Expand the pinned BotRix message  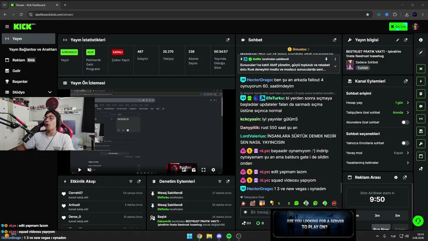tap(335, 66)
